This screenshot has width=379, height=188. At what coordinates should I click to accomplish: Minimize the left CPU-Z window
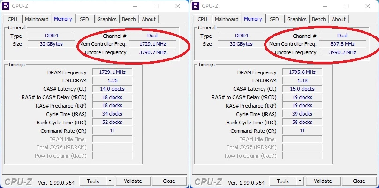[x=135, y=6]
